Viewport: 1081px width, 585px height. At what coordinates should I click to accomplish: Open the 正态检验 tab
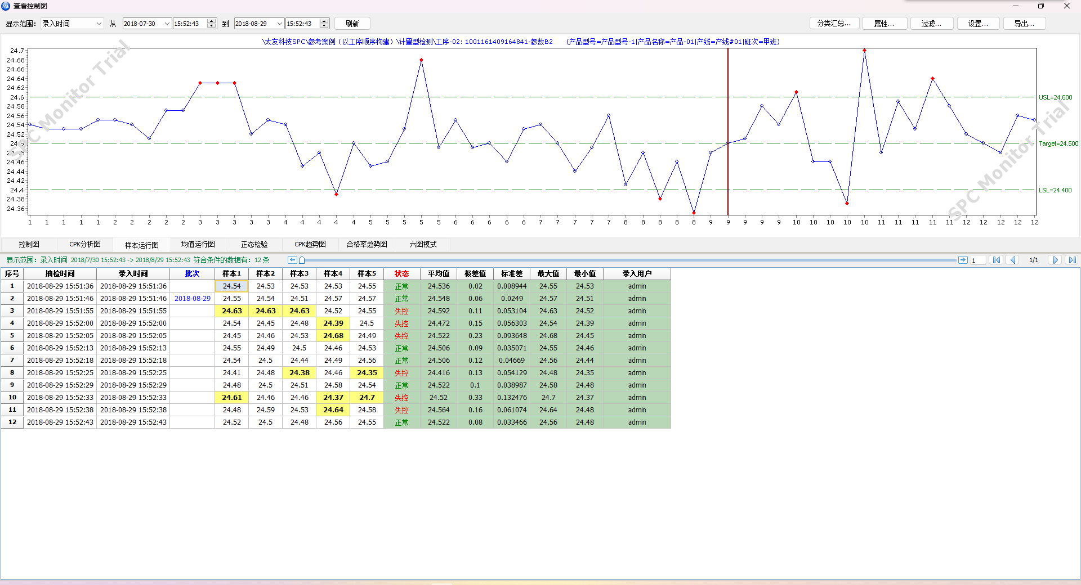(x=254, y=244)
